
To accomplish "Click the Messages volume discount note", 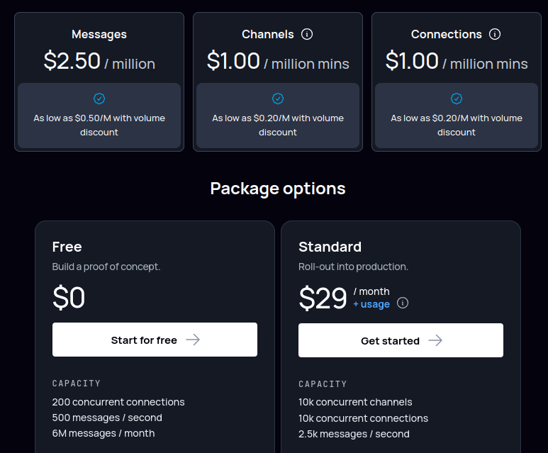I will click(99, 125).
